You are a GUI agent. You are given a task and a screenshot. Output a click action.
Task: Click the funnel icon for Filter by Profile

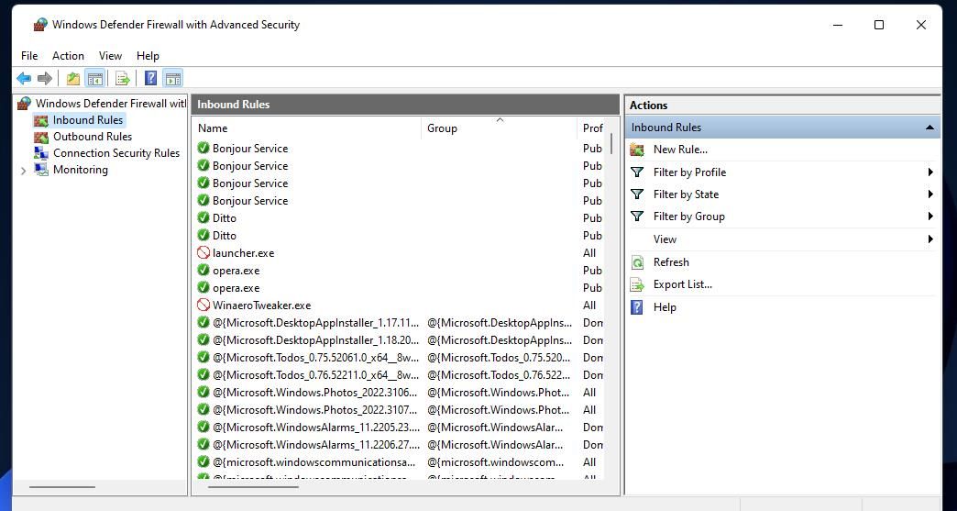(x=637, y=172)
